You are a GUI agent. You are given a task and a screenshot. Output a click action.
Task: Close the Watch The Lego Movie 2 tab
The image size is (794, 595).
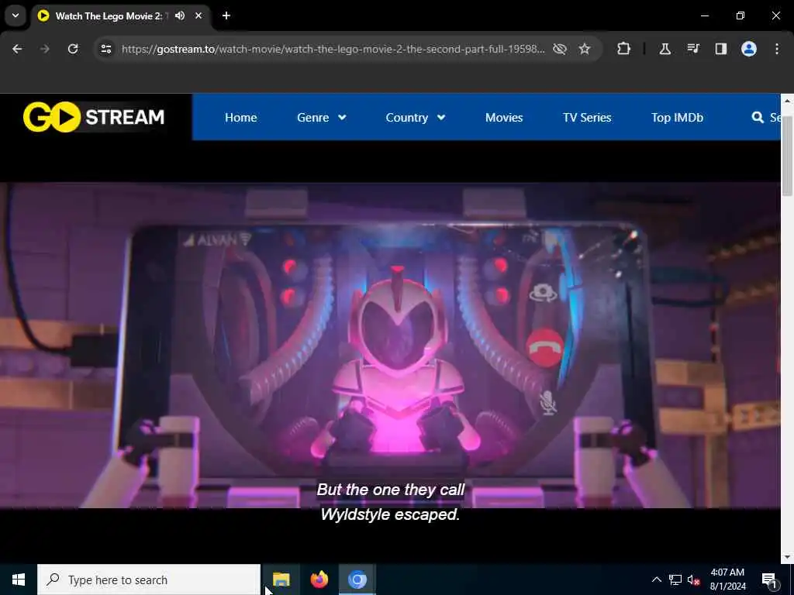click(198, 15)
